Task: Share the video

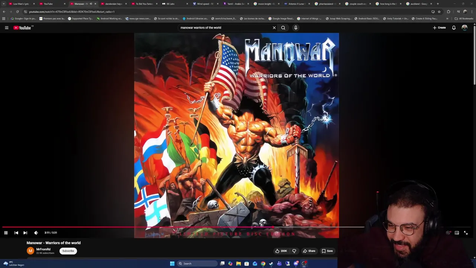Action: tap(309, 251)
